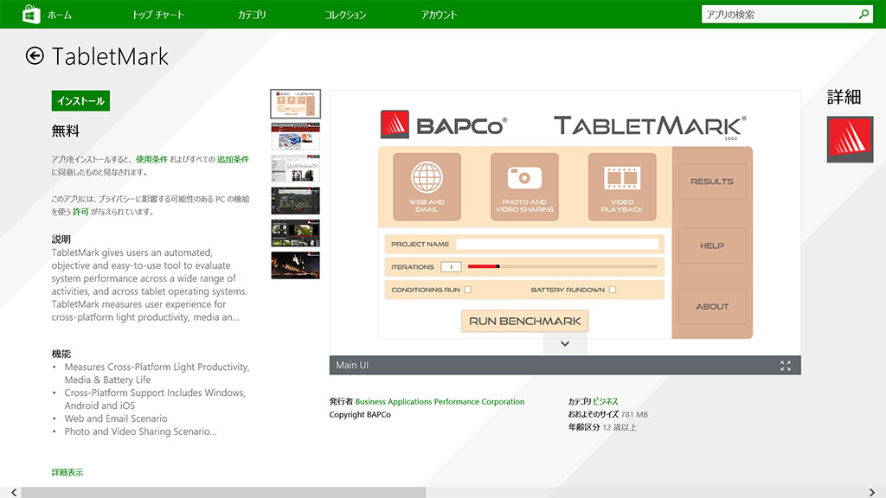
Task: Open the コレクション menu
Action: pyautogui.click(x=345, y=15)
